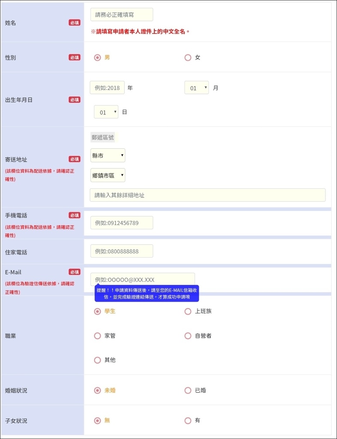Click the 郵遞區號 postal code field
Screen dimensions: 337x439
pyautogui.click(x=103, y=138)
